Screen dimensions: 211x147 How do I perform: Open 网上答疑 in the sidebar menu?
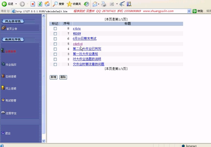tap(11, 88)
